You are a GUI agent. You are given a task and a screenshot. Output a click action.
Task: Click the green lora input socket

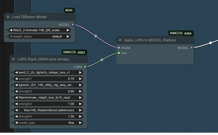[119, 53]
